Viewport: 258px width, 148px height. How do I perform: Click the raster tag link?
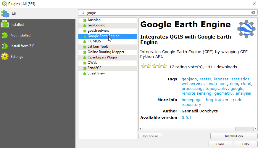point(205,79)
